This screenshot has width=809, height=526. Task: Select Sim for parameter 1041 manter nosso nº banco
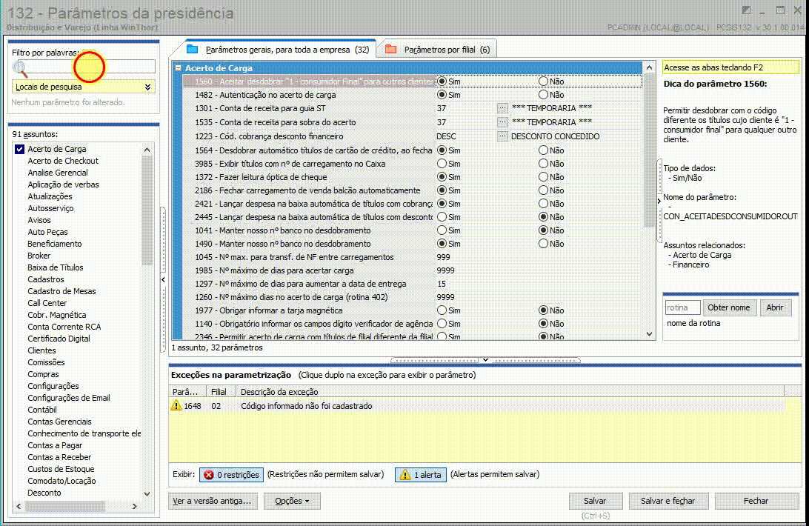(442, 230)
